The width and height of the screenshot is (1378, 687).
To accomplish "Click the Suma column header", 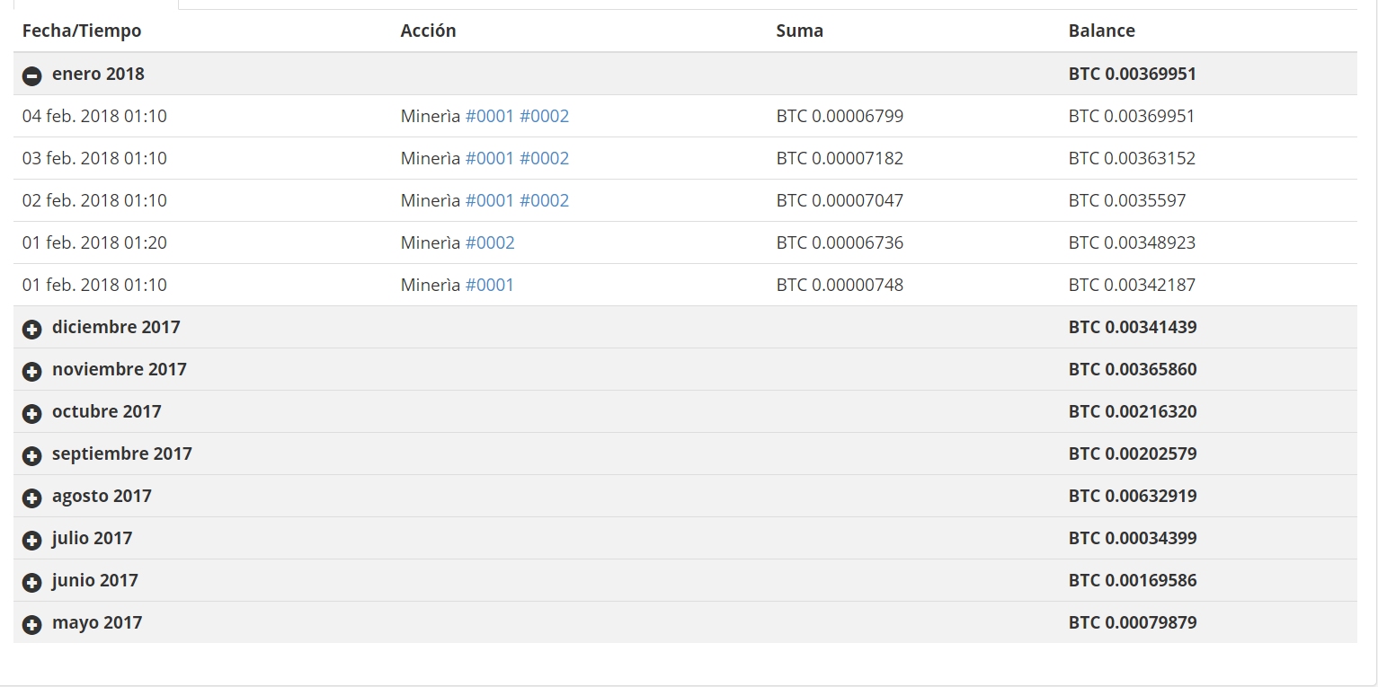I will tap(799, 31).
